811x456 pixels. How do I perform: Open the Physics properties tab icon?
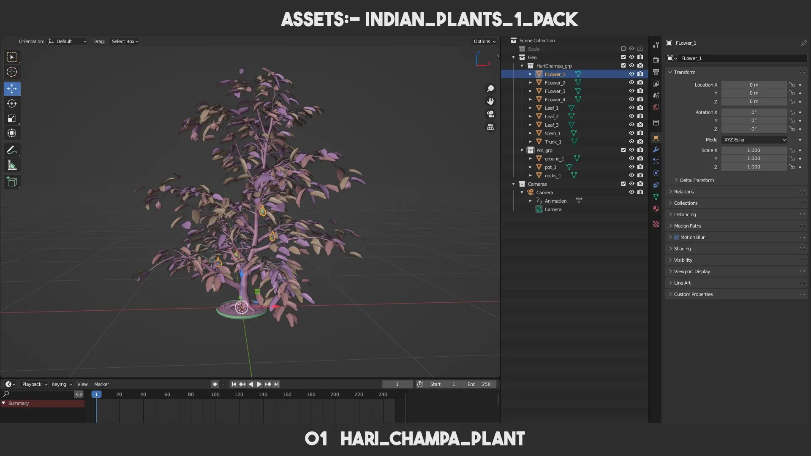tap(656, 173)
